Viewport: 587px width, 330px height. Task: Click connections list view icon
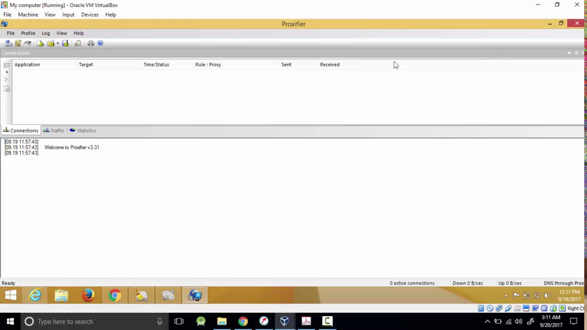click(x=6, y=65)
